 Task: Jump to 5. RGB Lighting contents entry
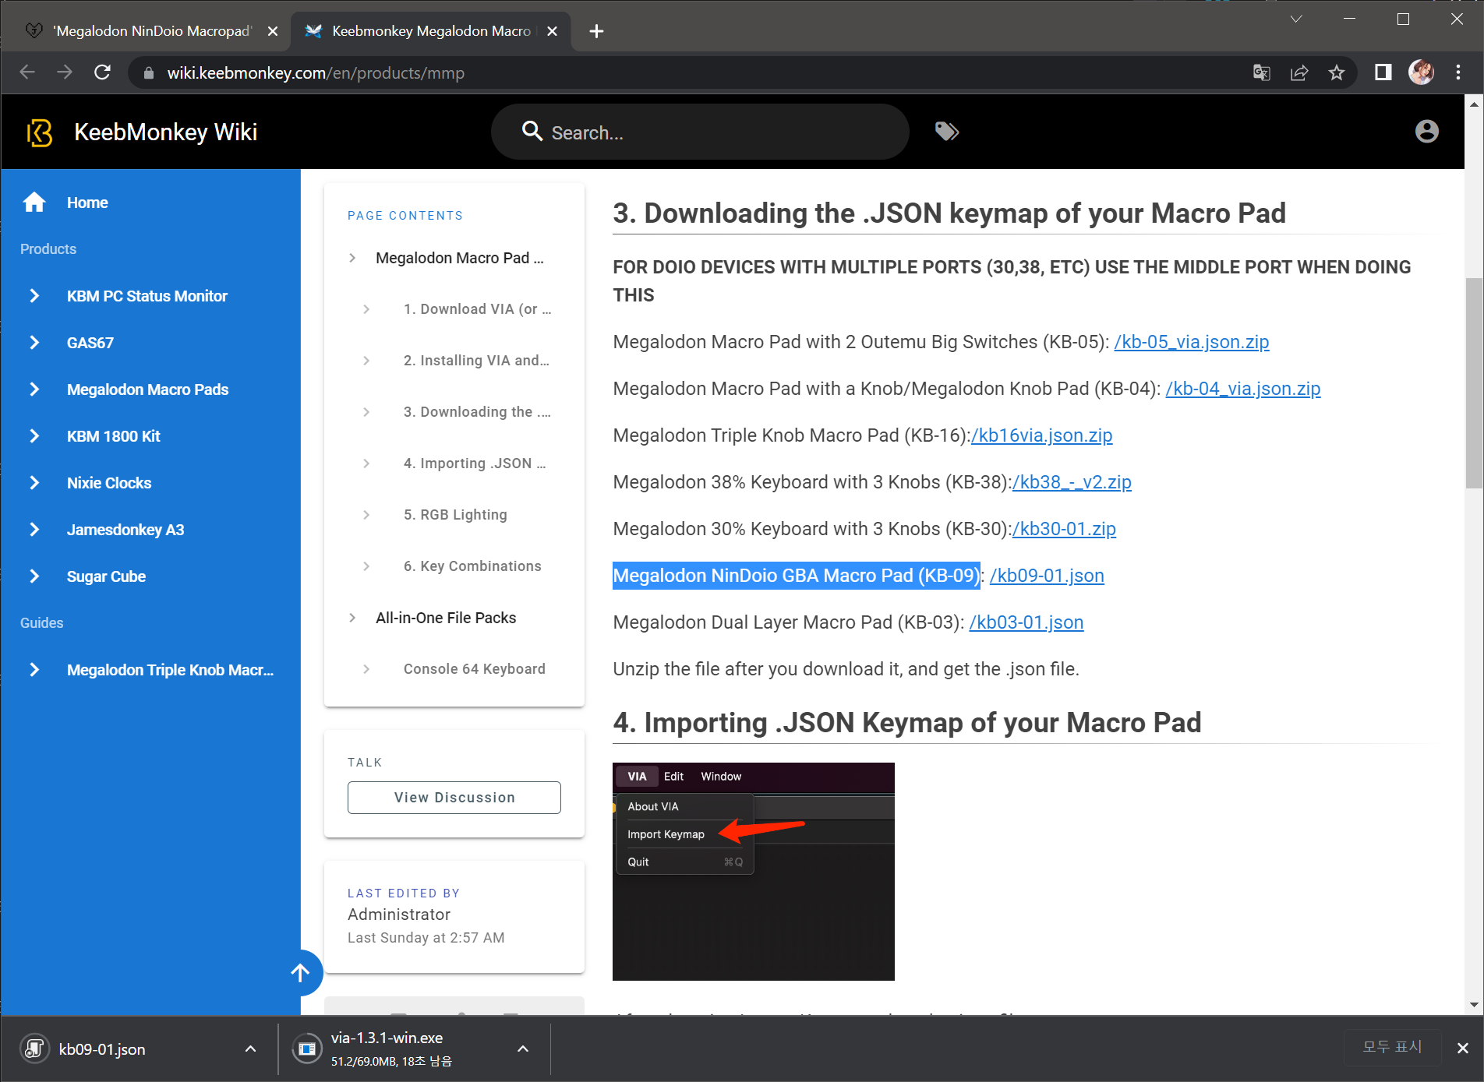pos(454,515)
